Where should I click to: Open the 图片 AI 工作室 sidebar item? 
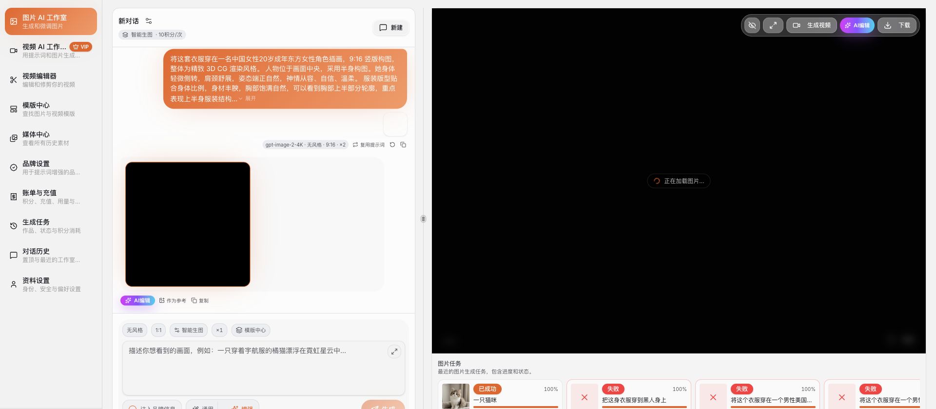[x=51, y=21]
